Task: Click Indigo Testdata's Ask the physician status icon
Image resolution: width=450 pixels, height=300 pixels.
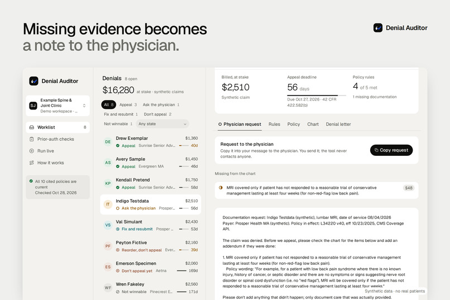Action: (118, 208)
